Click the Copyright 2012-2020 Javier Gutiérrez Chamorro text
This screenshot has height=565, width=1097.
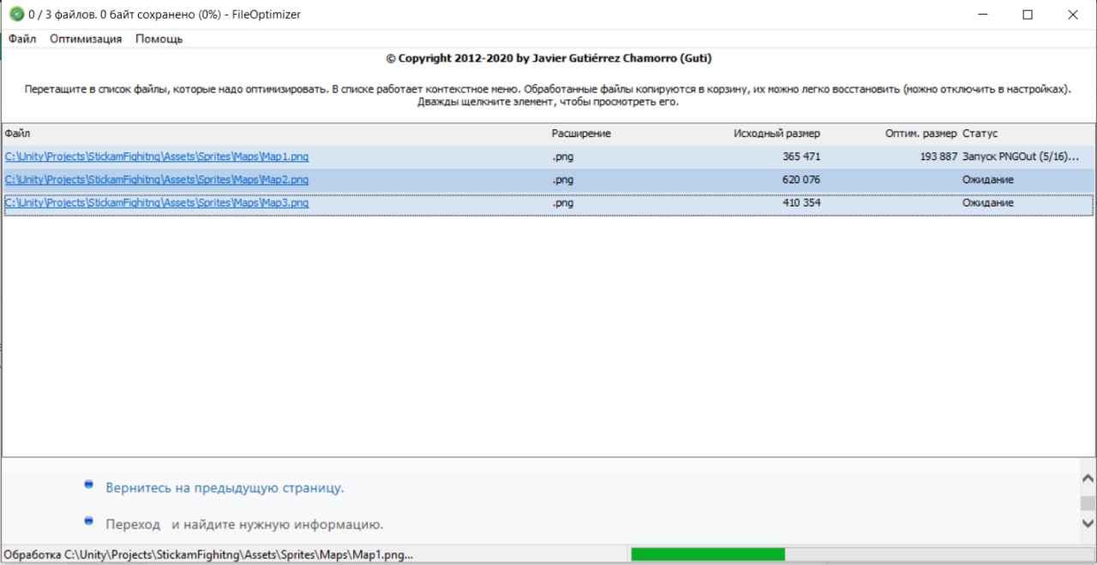click(x=548, y=58)
